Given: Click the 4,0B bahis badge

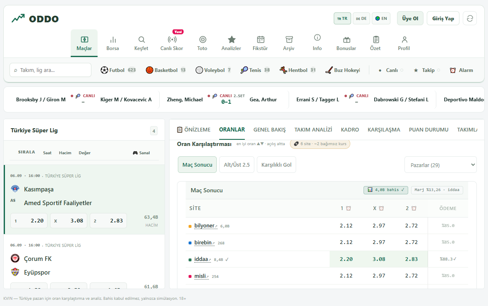Looking at the screenshot, I should (x=385, y=190).
